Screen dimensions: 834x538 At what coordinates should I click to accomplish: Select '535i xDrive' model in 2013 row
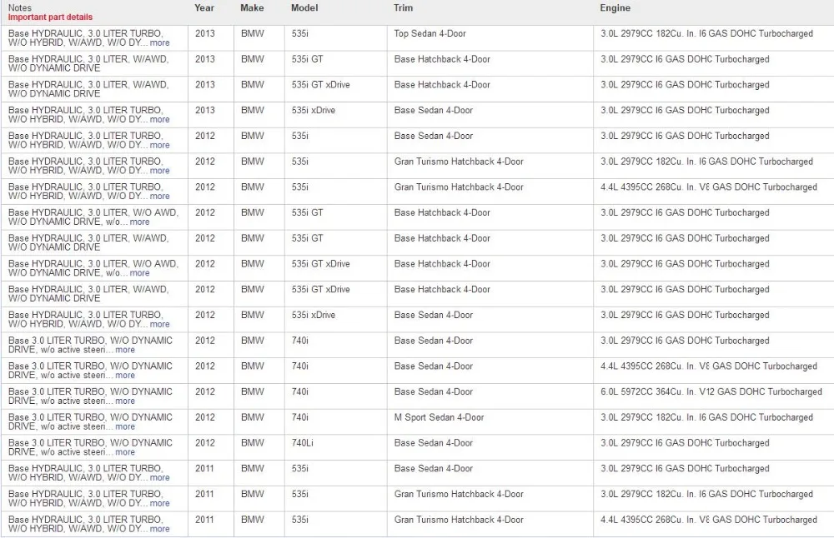(336, 115)
